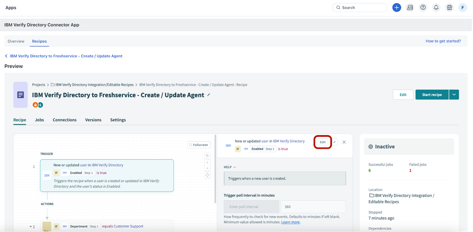This screenshot has height=232, width=473.
Task: Click the Search box
Action: (359, 8)
